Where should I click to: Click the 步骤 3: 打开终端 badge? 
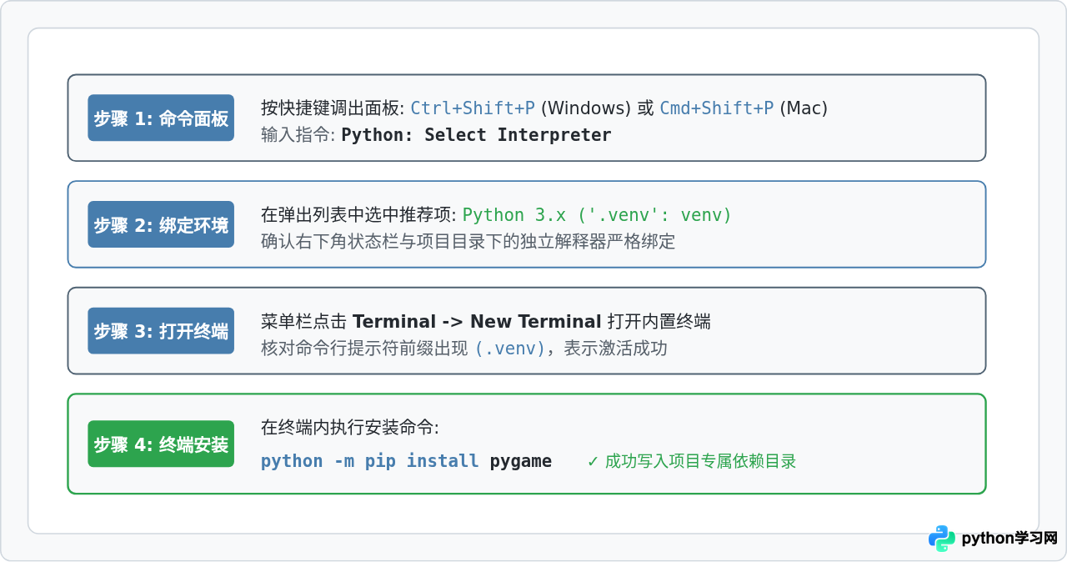pos(161,331)
